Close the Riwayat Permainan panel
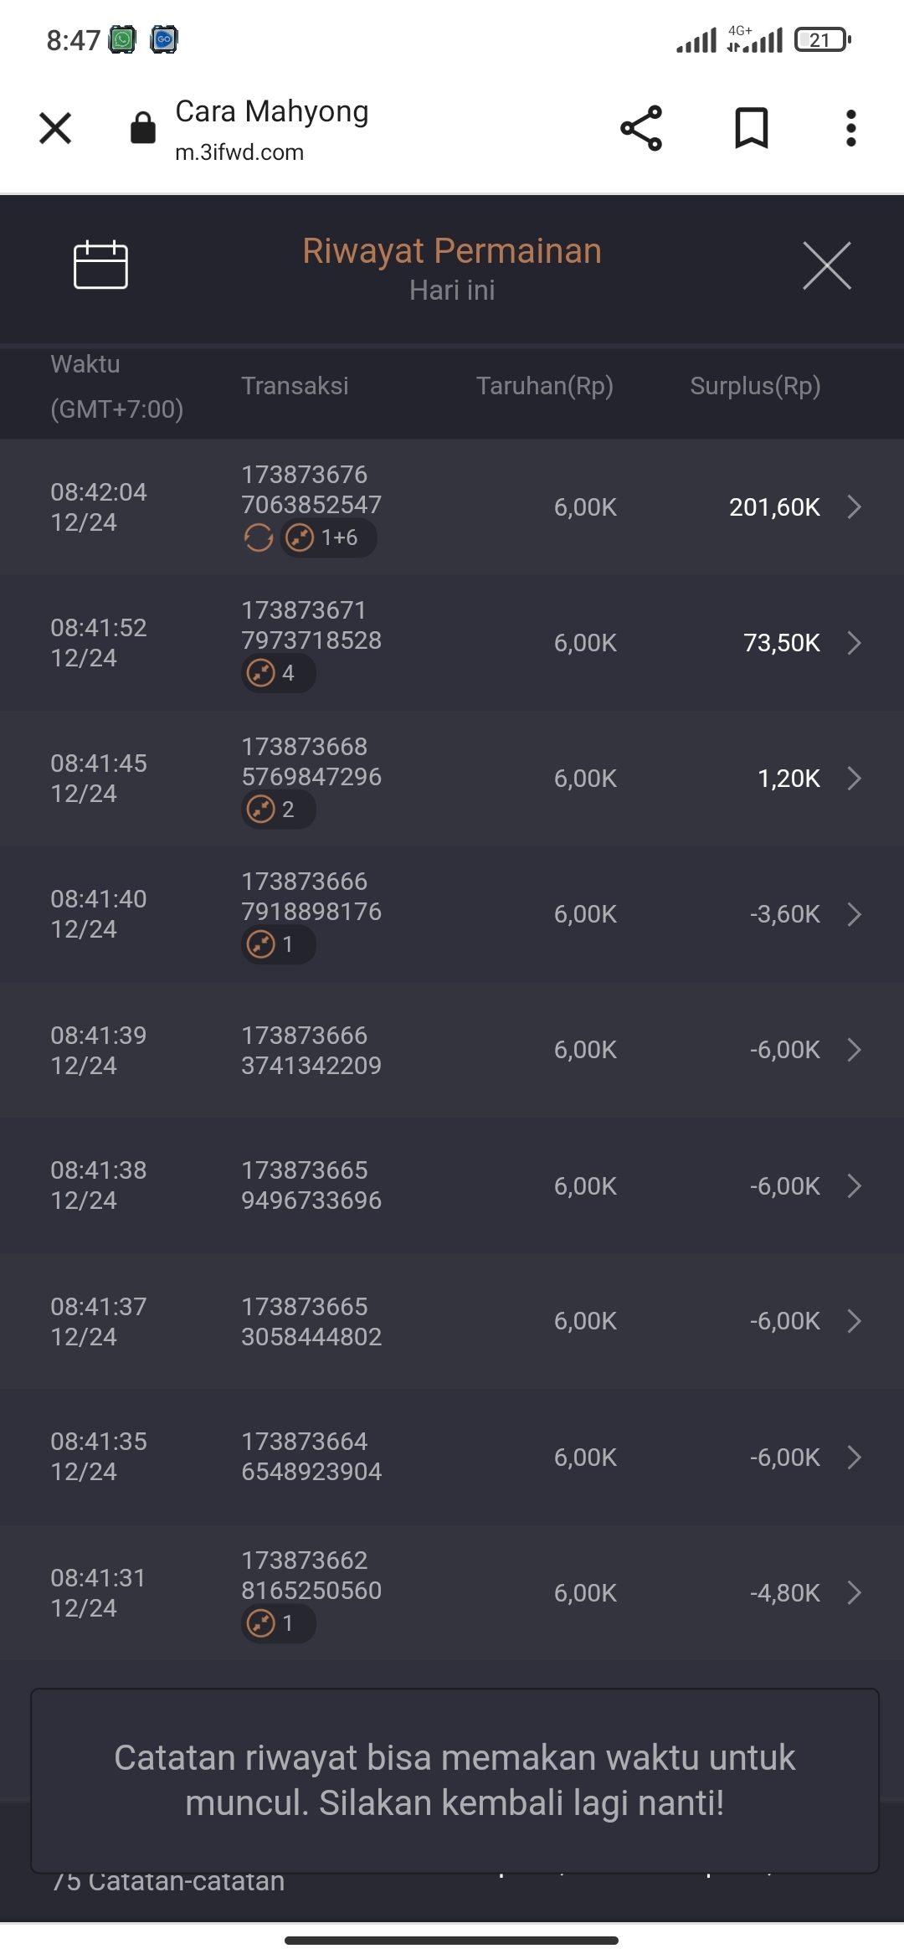Image resolution: width=904 pixels, height=1959 pixels. [x=826, y=265]
